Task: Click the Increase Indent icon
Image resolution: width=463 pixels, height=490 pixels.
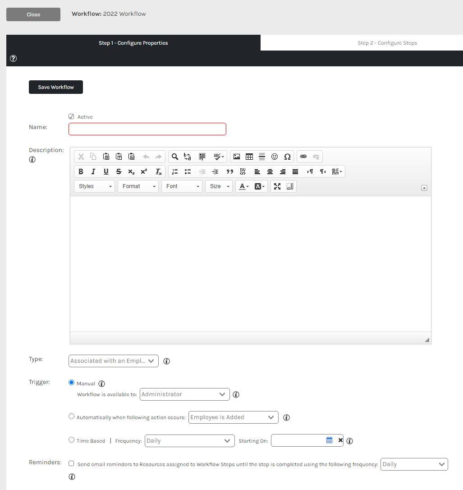Action: 215,171
